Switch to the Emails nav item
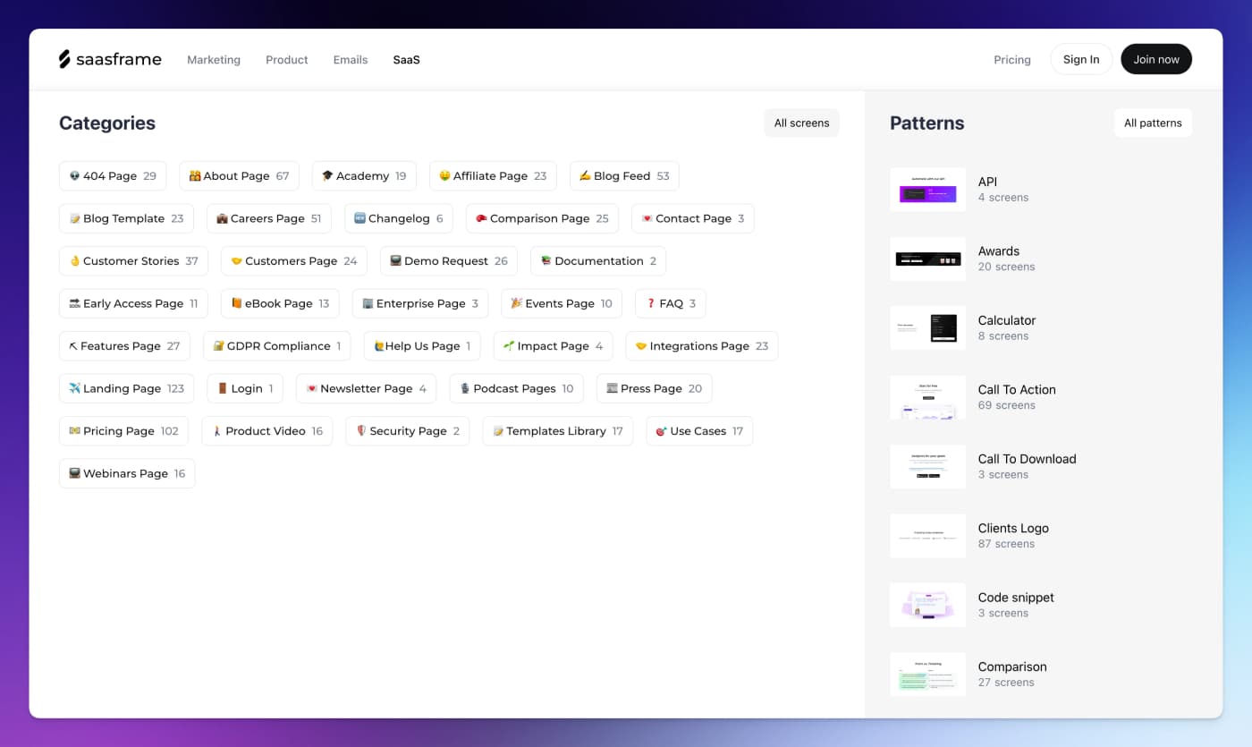The image size is (1252, 747). 351,60
